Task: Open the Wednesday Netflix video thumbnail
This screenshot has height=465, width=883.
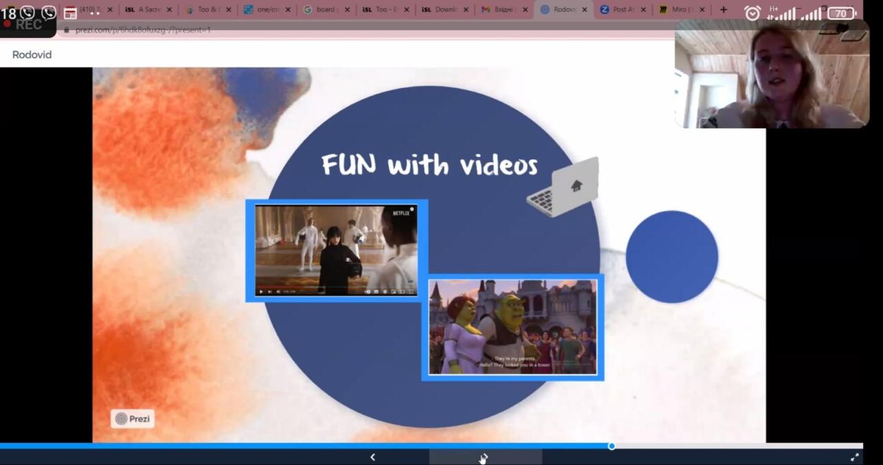Action: [x=337, y=251]
